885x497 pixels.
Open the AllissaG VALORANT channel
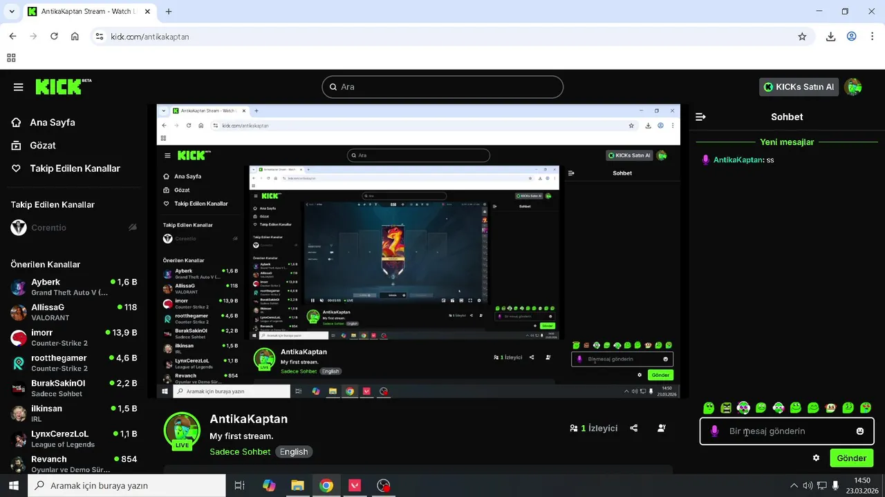pos(73,312)
